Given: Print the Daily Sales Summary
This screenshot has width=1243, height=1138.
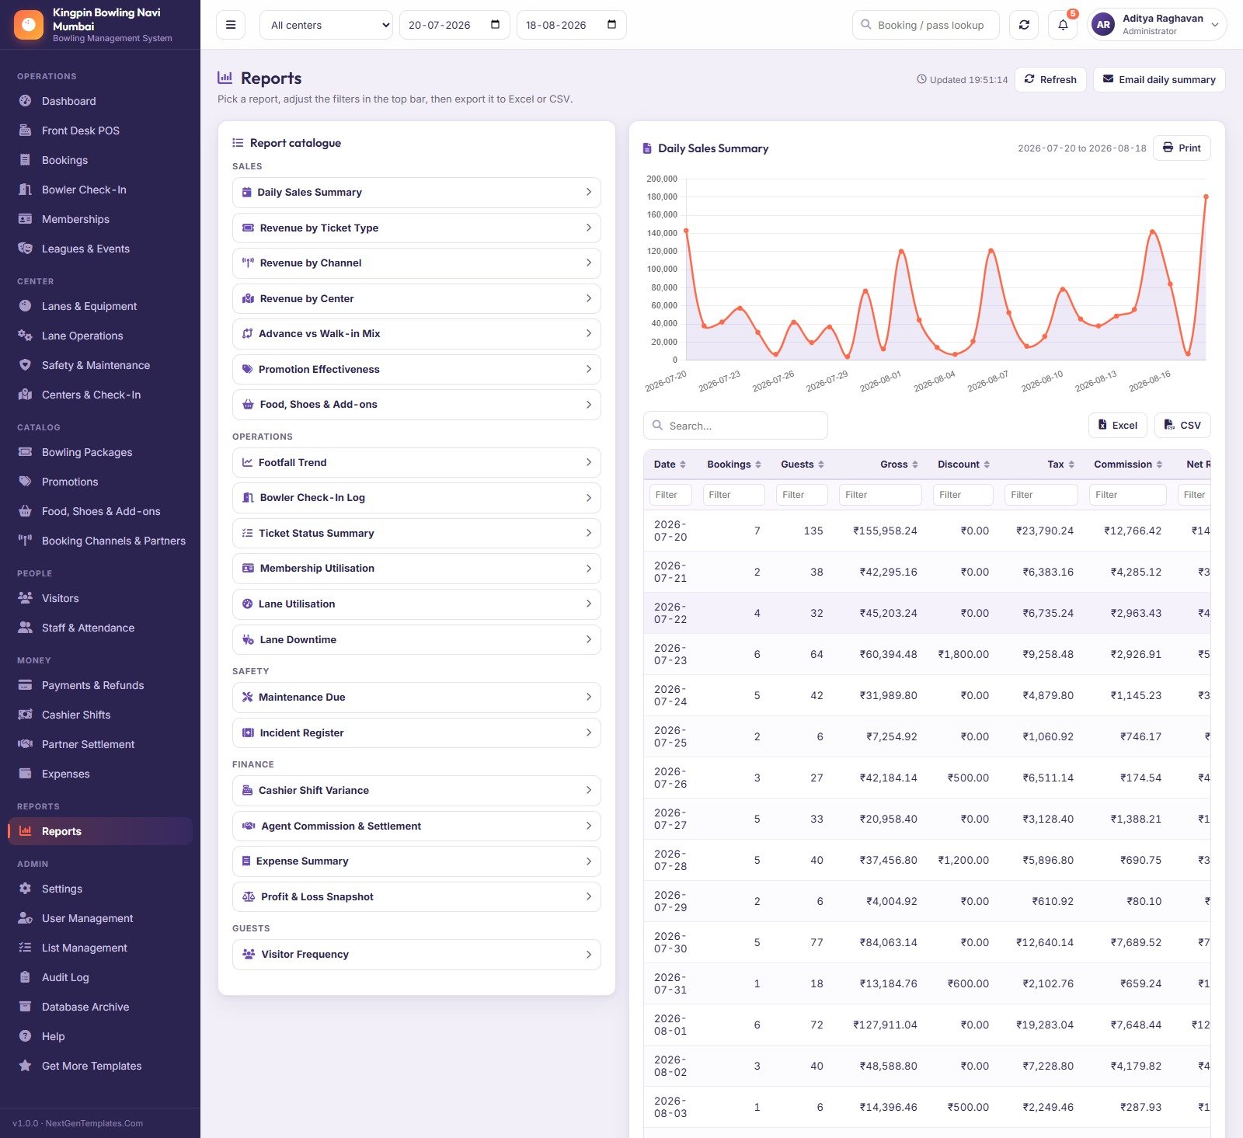Looking at the screenshot, I should (x=1182, y=148).
